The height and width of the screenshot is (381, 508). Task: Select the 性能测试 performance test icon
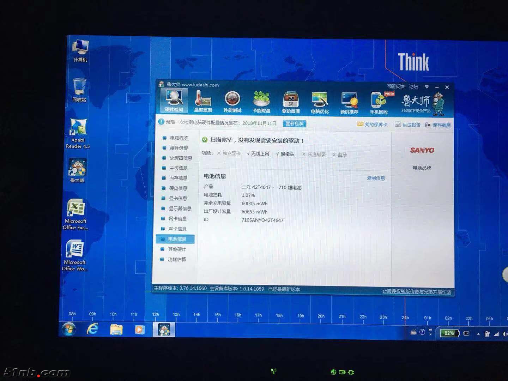pyautogui.click(x=232, y=102)
